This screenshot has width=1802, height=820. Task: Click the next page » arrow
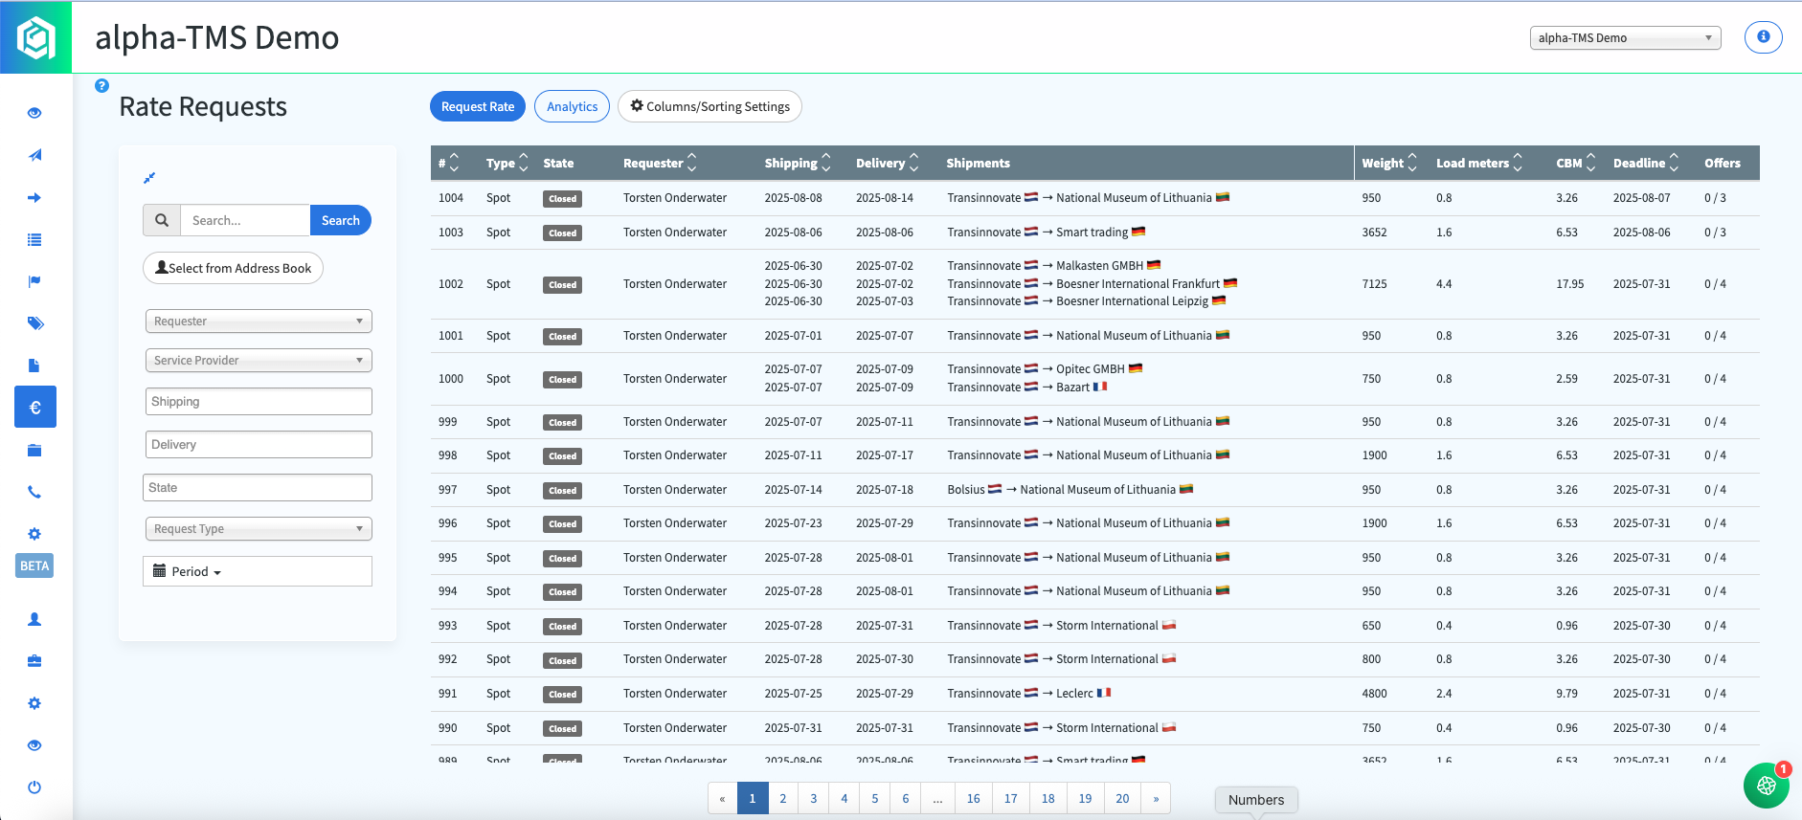(1156, 798)
